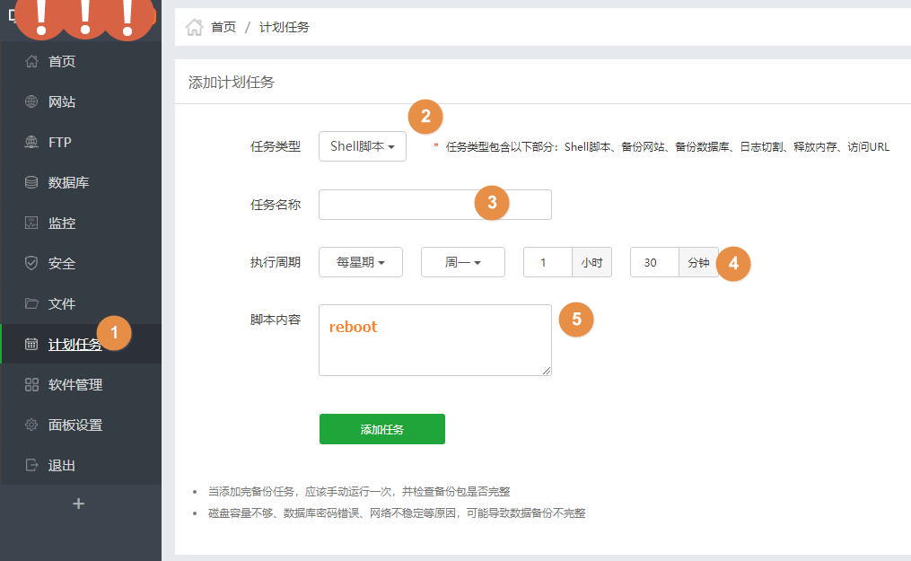Click the 软件管理 grid icon in sidebar

[x=31, y=384]
